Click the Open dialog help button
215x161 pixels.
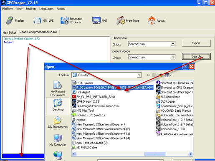(x=185, y=67)
